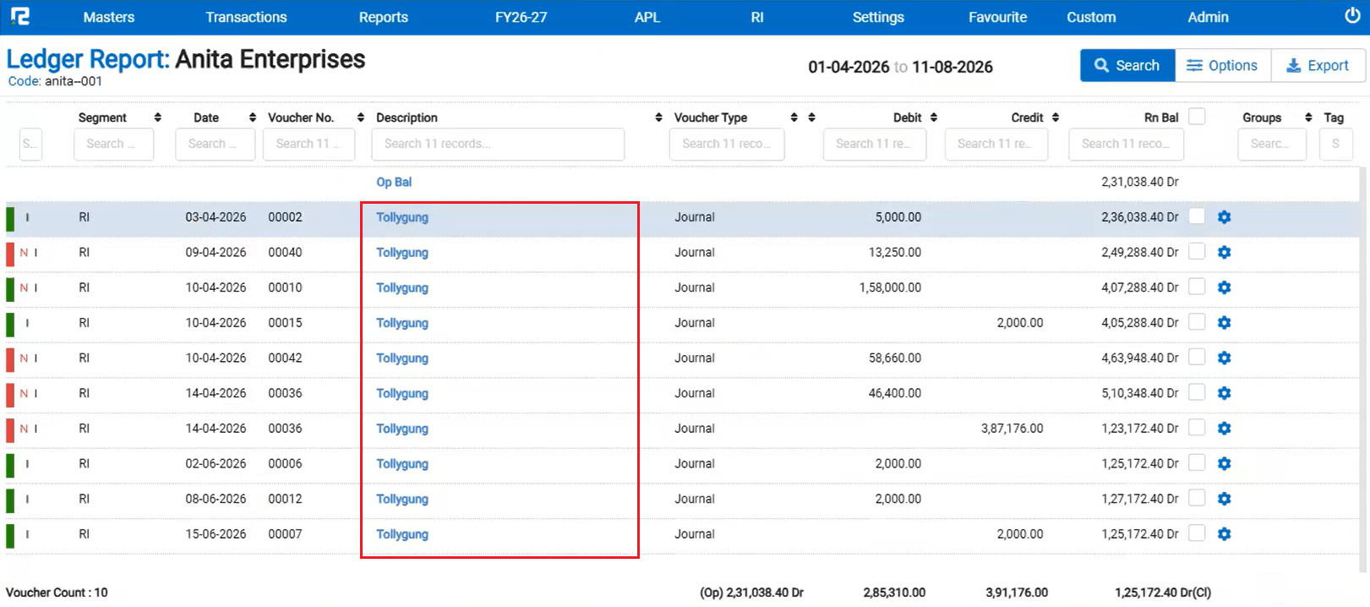
Task: Tick checkbox for voucher 00006 row
Action: [x=1197, y=462]
